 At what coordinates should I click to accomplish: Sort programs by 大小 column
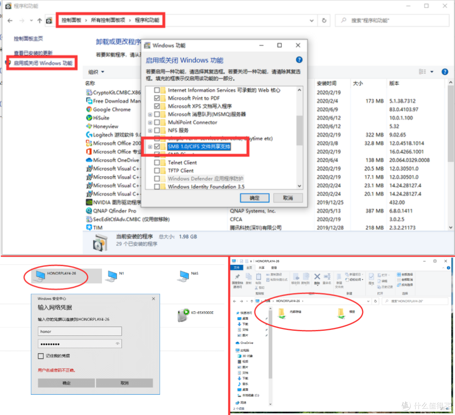pos(358,83)
